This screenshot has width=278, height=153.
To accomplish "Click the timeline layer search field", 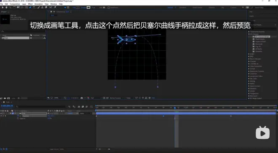I will pyautogui.click(x=41, y=106).
